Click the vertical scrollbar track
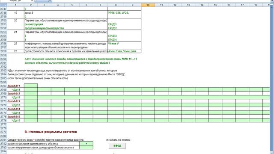 click(271, 79)
